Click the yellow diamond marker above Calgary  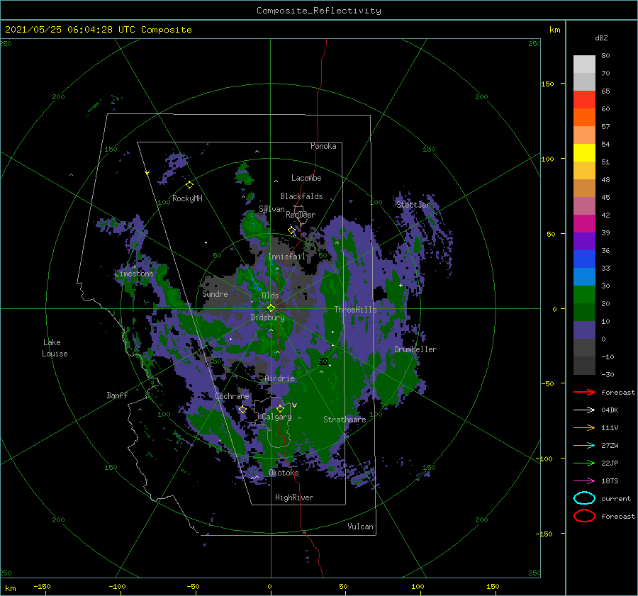tap(280, 408)
